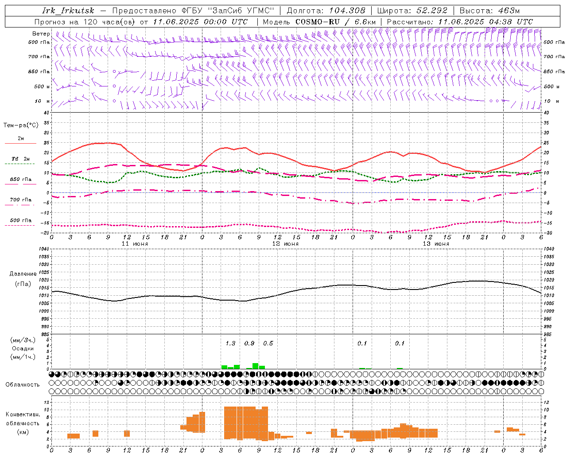Click the 'Рассчитано: 11.06.2025 04:38 UTC' timestamp
The width and height of the screenshot is (567, 454).
point(460,22)
